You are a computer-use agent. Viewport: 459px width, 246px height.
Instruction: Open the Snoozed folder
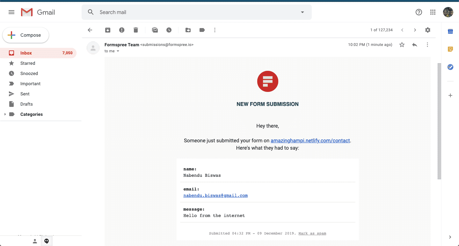coord(38,73)
